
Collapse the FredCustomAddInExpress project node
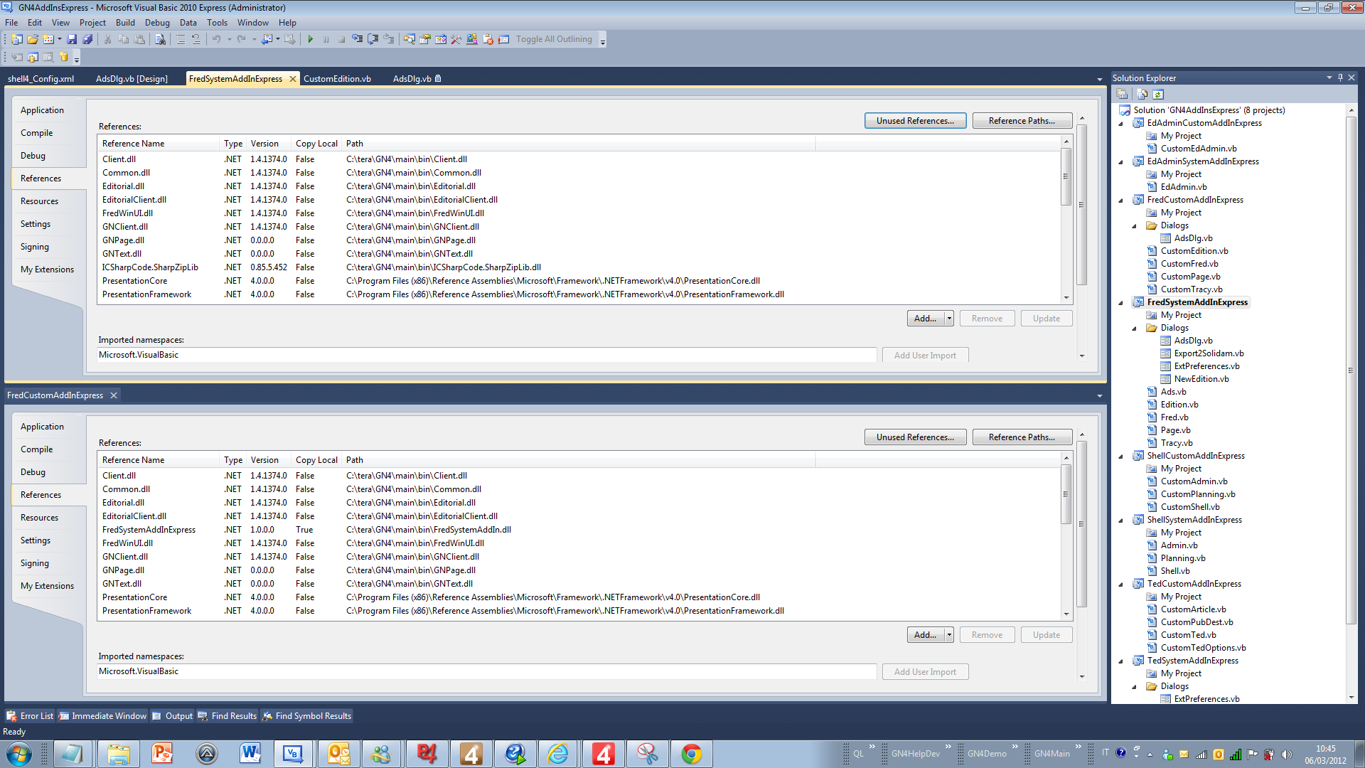pos(1122,200)
